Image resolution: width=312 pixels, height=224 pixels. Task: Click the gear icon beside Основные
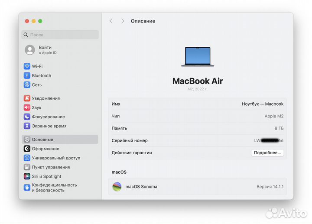pos(27,140)
